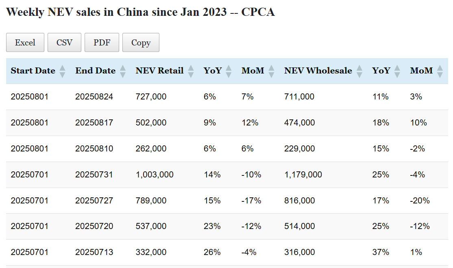Export the table as PDF
Viewport: 453px width, 268px height.
102,43
